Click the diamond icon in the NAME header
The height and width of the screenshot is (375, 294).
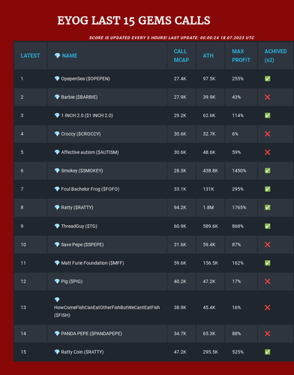pyautogui.click(x=57, y=55)
